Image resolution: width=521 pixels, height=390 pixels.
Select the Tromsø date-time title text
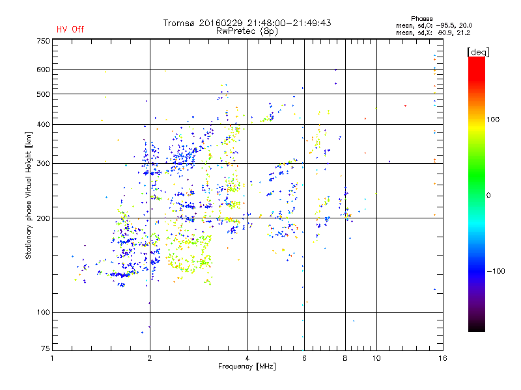click(x=247, y=23)
